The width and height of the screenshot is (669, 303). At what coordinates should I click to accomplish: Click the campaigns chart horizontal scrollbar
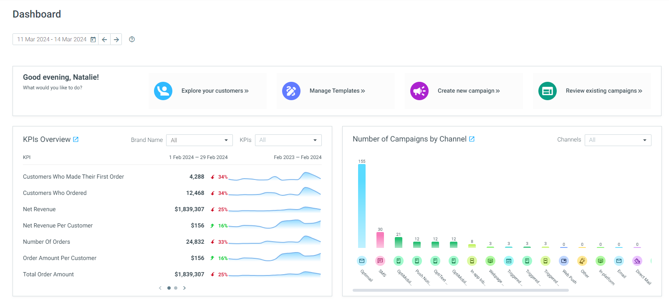pos(460,290)
